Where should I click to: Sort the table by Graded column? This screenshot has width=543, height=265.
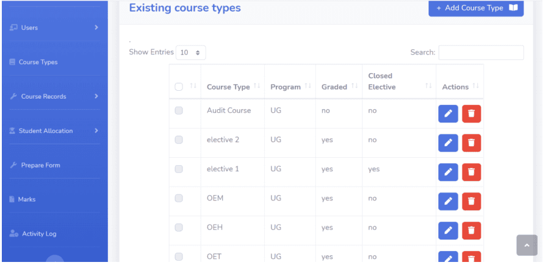(x=354, y=86)
